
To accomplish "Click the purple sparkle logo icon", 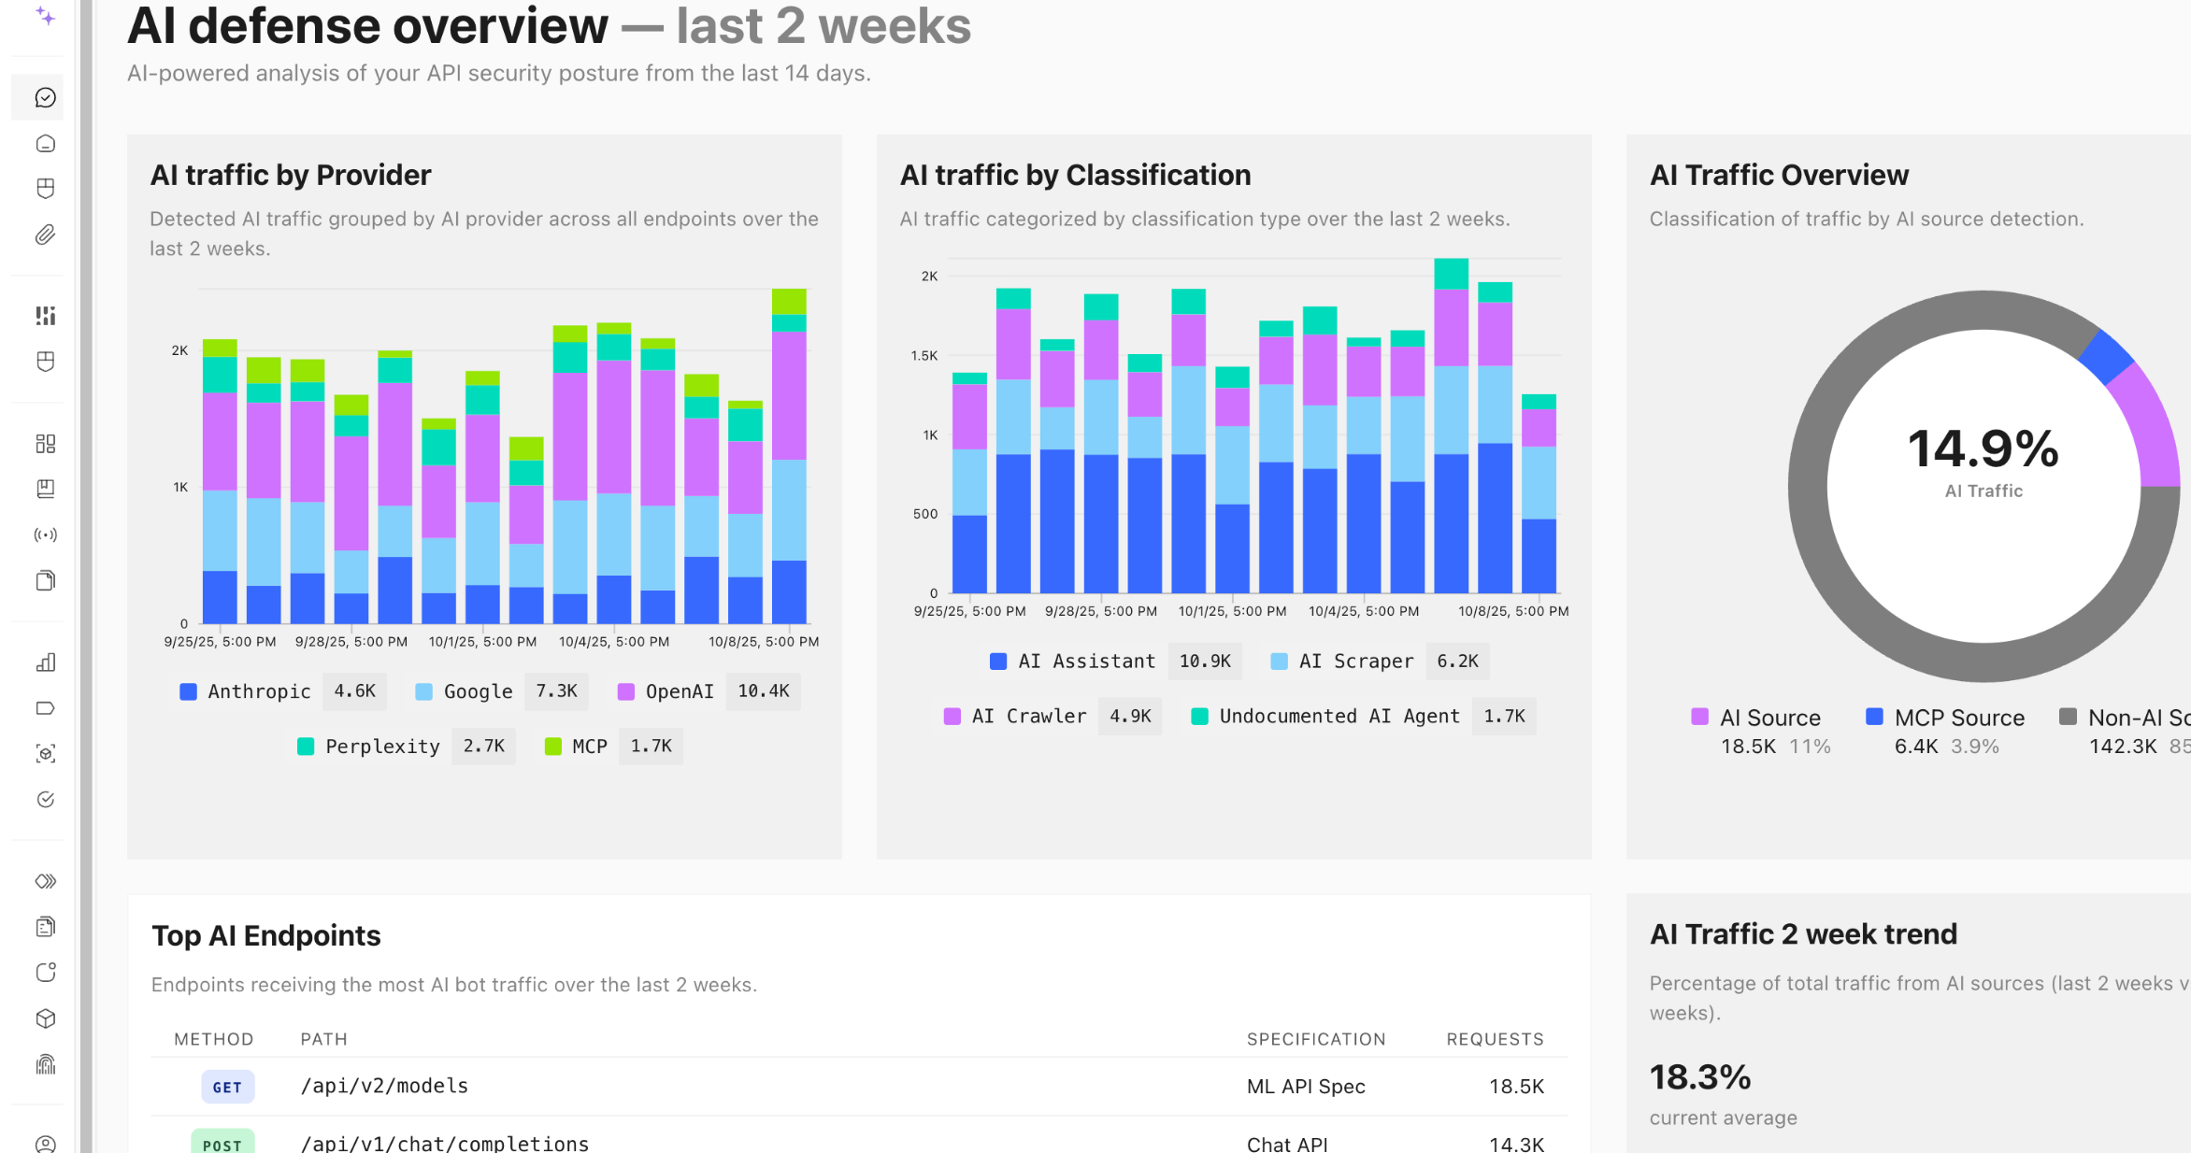I will 45,16.
